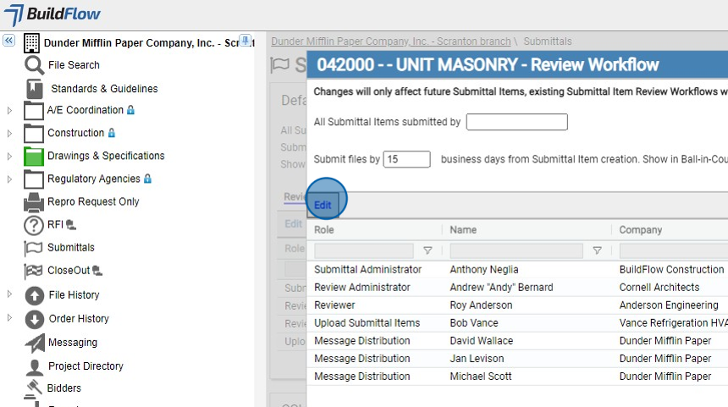Screen dimensions: 728x407
Task: Open Repro Request Only item
Action: point(93,202)
